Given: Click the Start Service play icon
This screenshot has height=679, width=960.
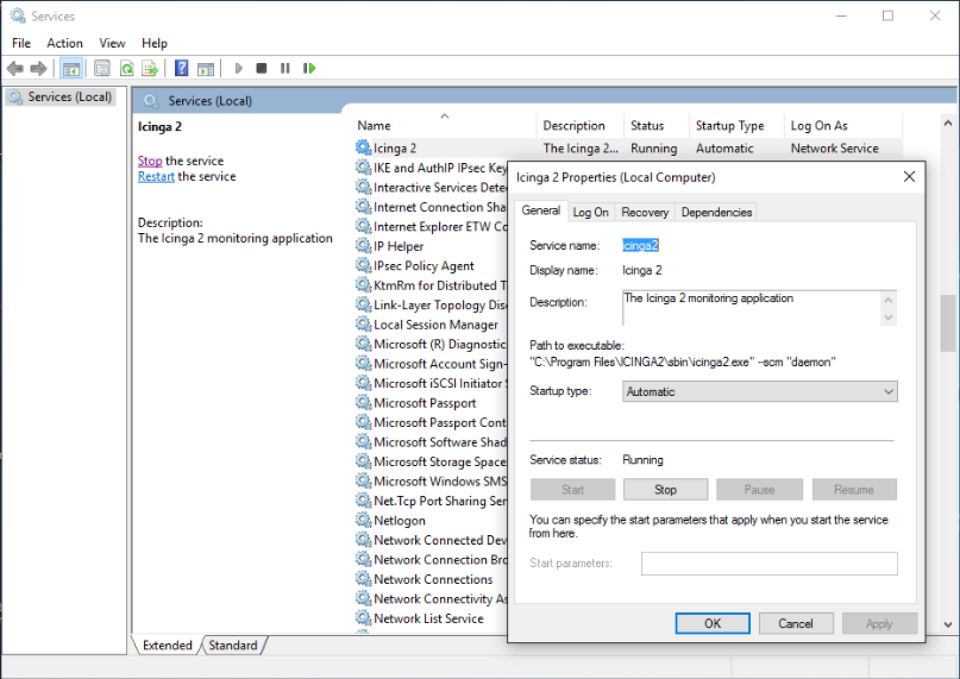Looking at the screenshot, I should click(239, 68).
